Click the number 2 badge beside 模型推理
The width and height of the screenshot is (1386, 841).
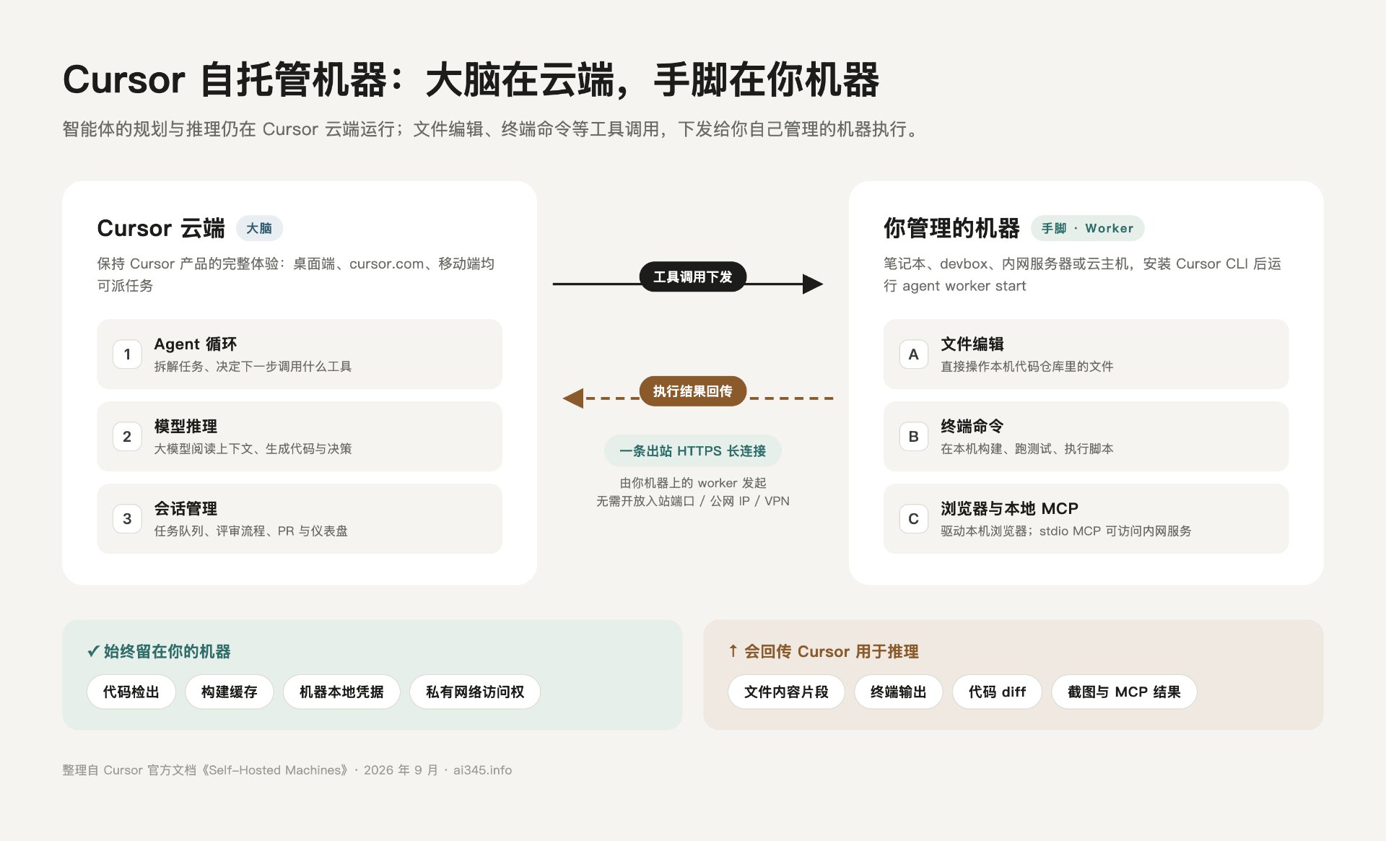click(x=127, y=437)
